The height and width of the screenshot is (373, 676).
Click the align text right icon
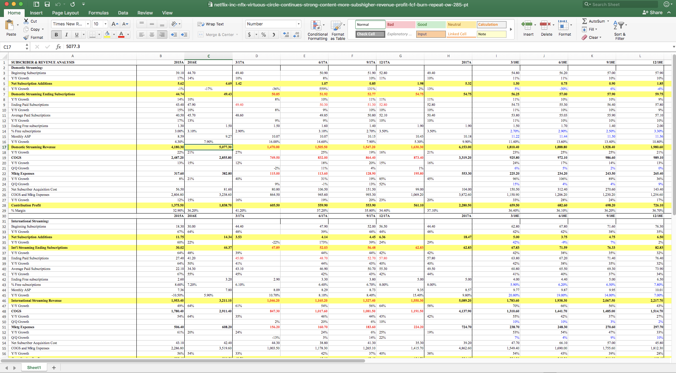[162, 35]
